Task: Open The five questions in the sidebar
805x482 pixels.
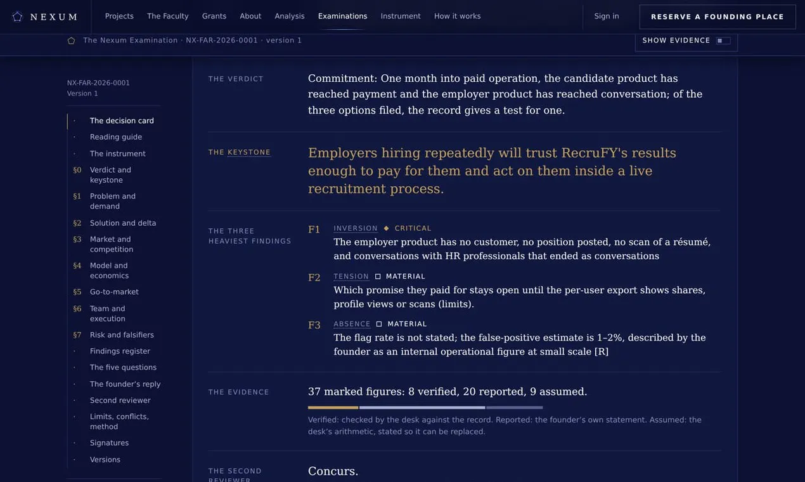Action: pyautogui.click(x=123, y=368)
